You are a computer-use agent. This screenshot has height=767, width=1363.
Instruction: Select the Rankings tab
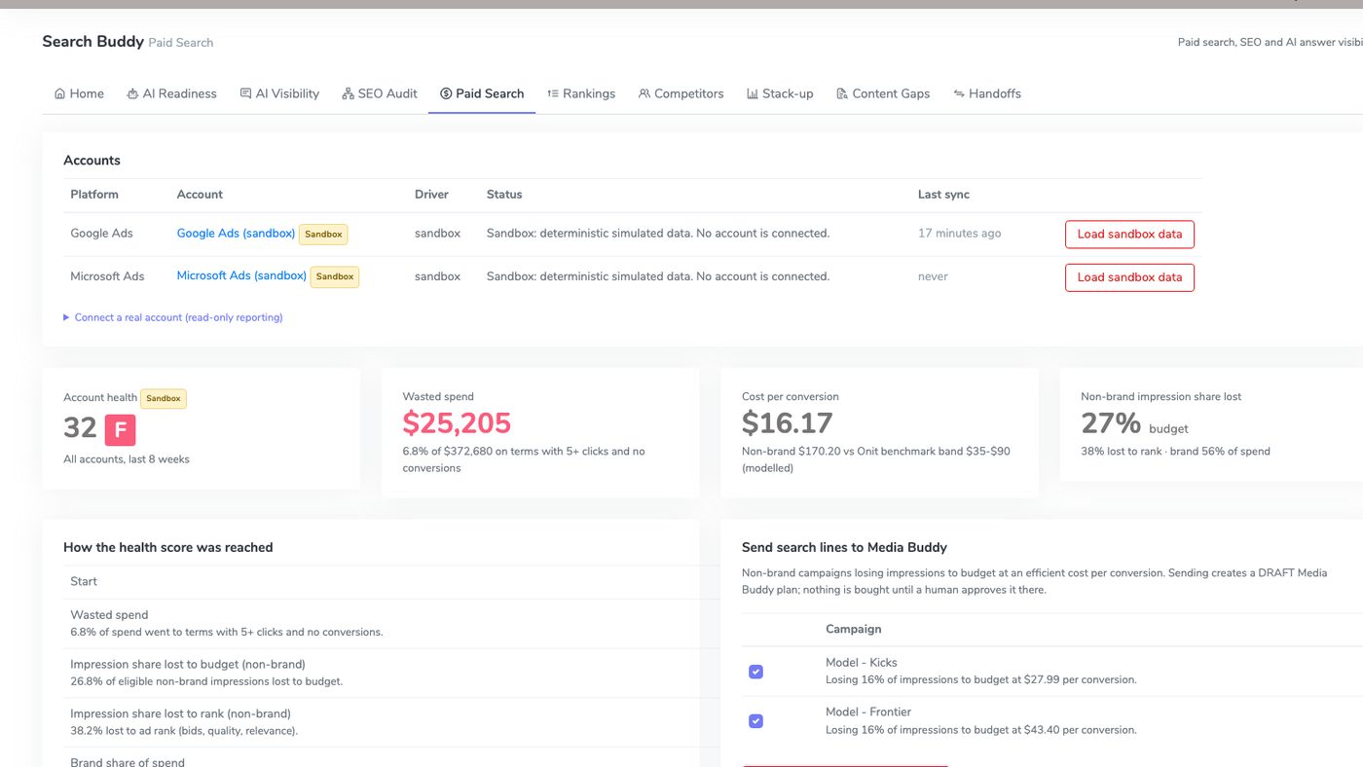pyautogui.click(x=581, y=93)
